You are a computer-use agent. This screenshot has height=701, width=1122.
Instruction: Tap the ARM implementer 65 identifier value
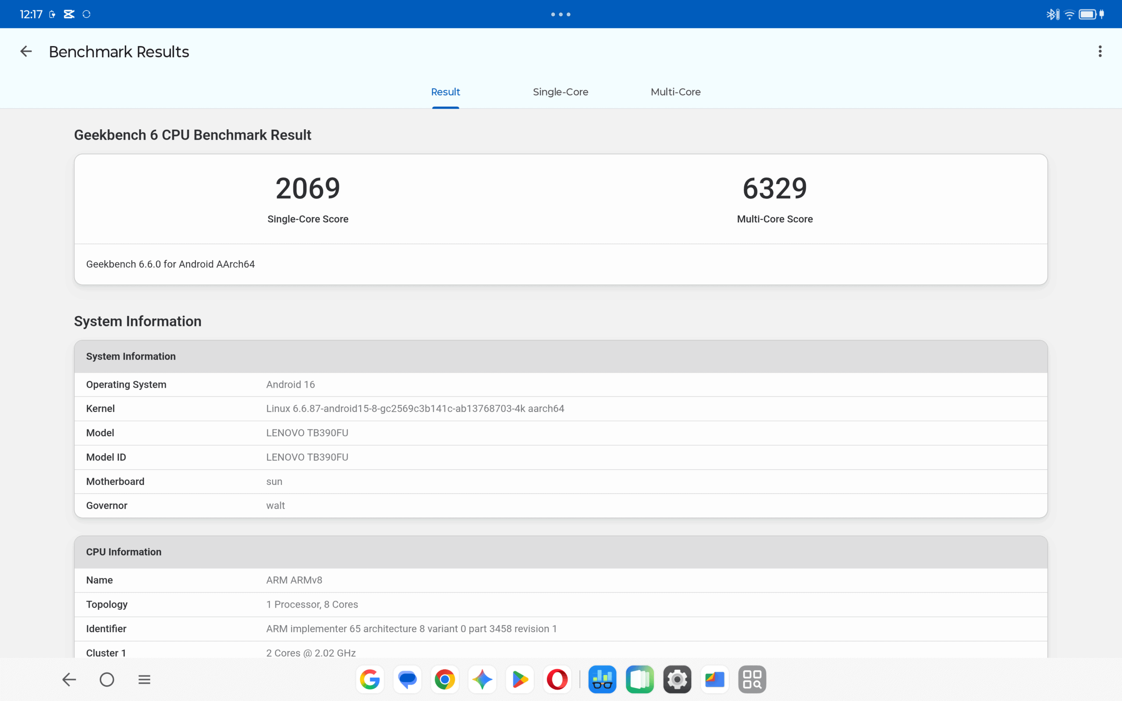(411, 629)
